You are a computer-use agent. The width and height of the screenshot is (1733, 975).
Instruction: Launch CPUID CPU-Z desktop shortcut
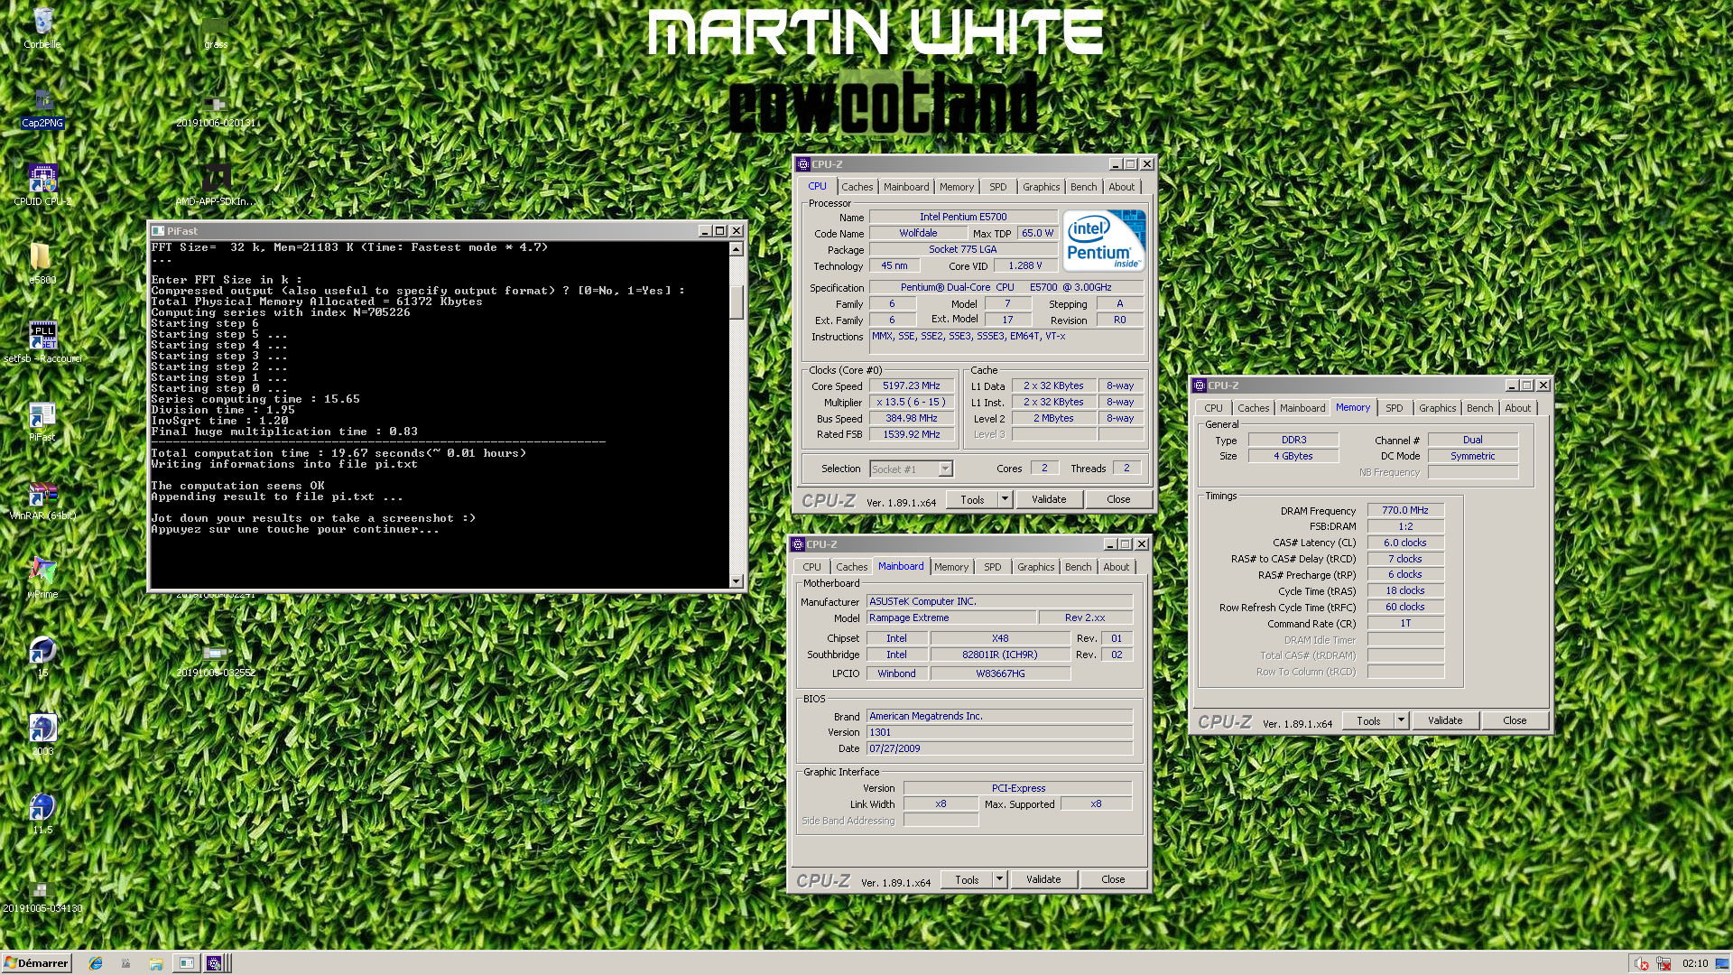[42, 185]
